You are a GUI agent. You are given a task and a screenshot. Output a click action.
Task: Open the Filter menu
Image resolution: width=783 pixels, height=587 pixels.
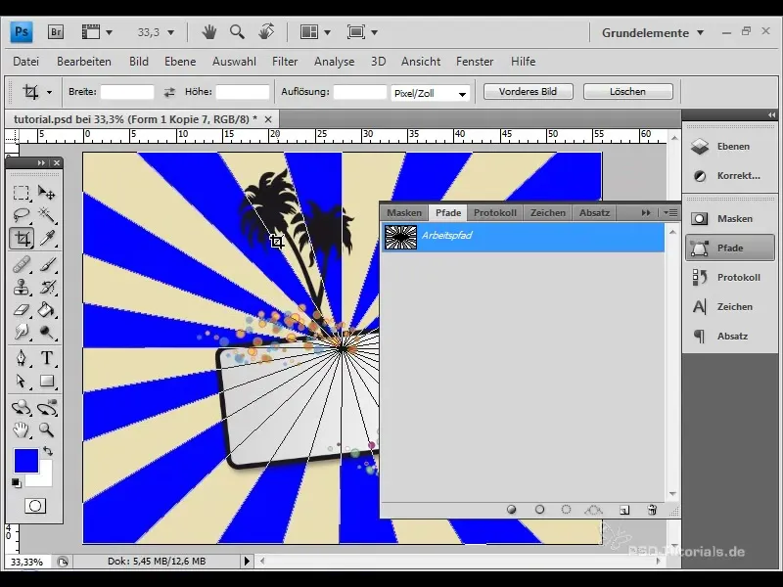[285, 62]
